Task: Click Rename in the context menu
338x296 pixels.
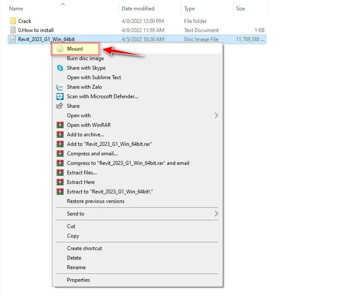Action: point(76,267)
